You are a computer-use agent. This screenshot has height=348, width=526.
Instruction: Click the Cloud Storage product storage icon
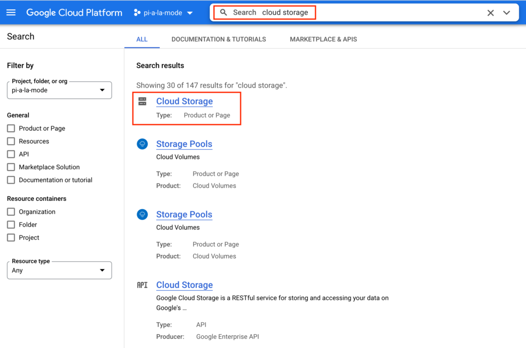pyautogui.click(x=142, y=101)
